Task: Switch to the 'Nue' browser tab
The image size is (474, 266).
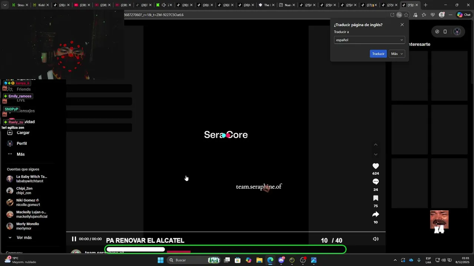Action: tap(287, 5)
